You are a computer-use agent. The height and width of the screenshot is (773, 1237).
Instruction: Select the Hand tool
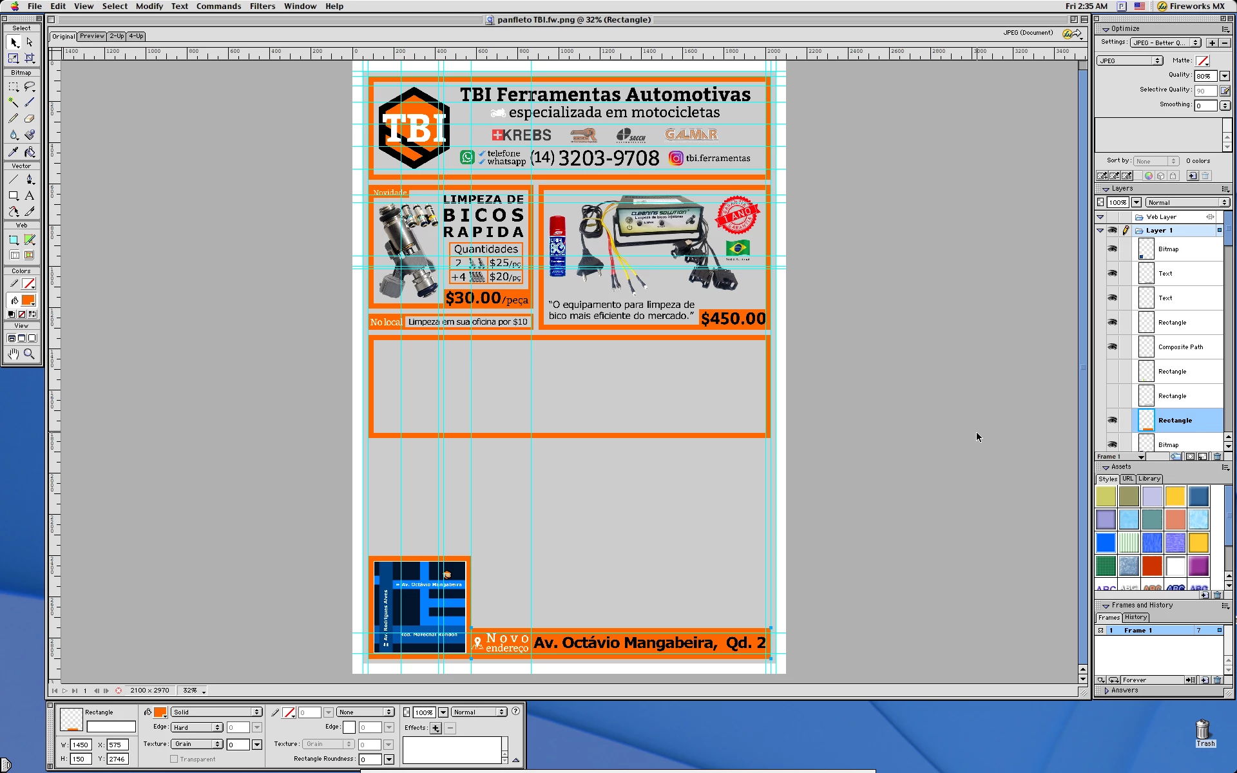pos(13,354)
